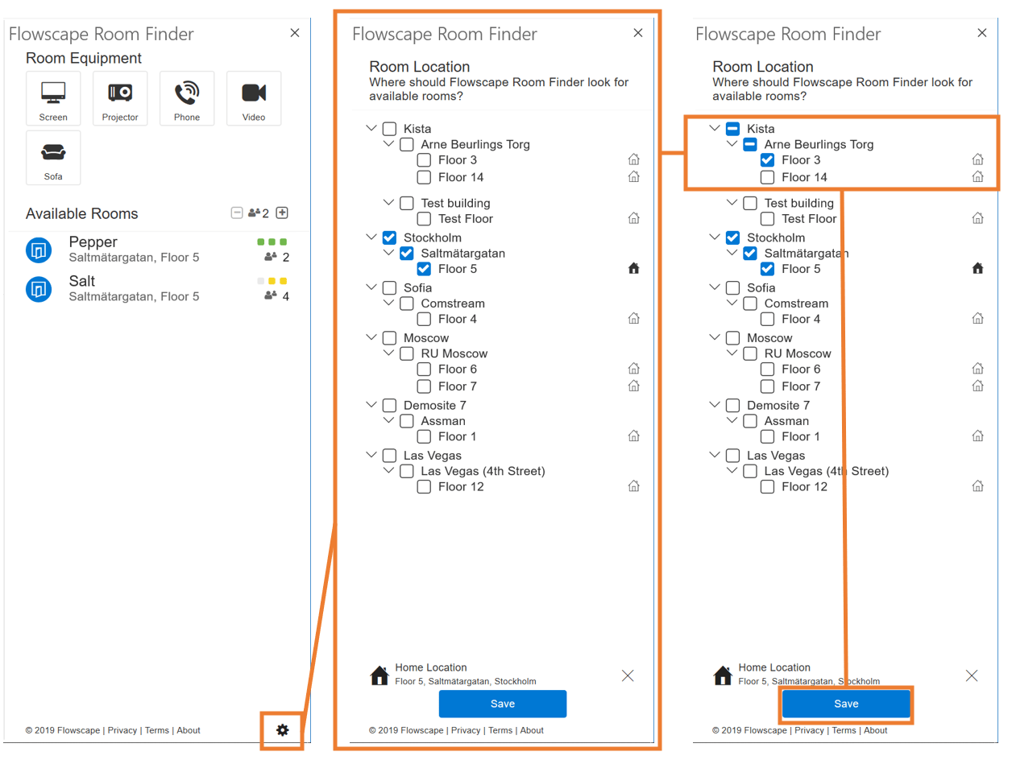The width and height of the screenshot is (1012, 760).
Task: Select the Sofa equipment filter icon
Action: pos(53,158)
